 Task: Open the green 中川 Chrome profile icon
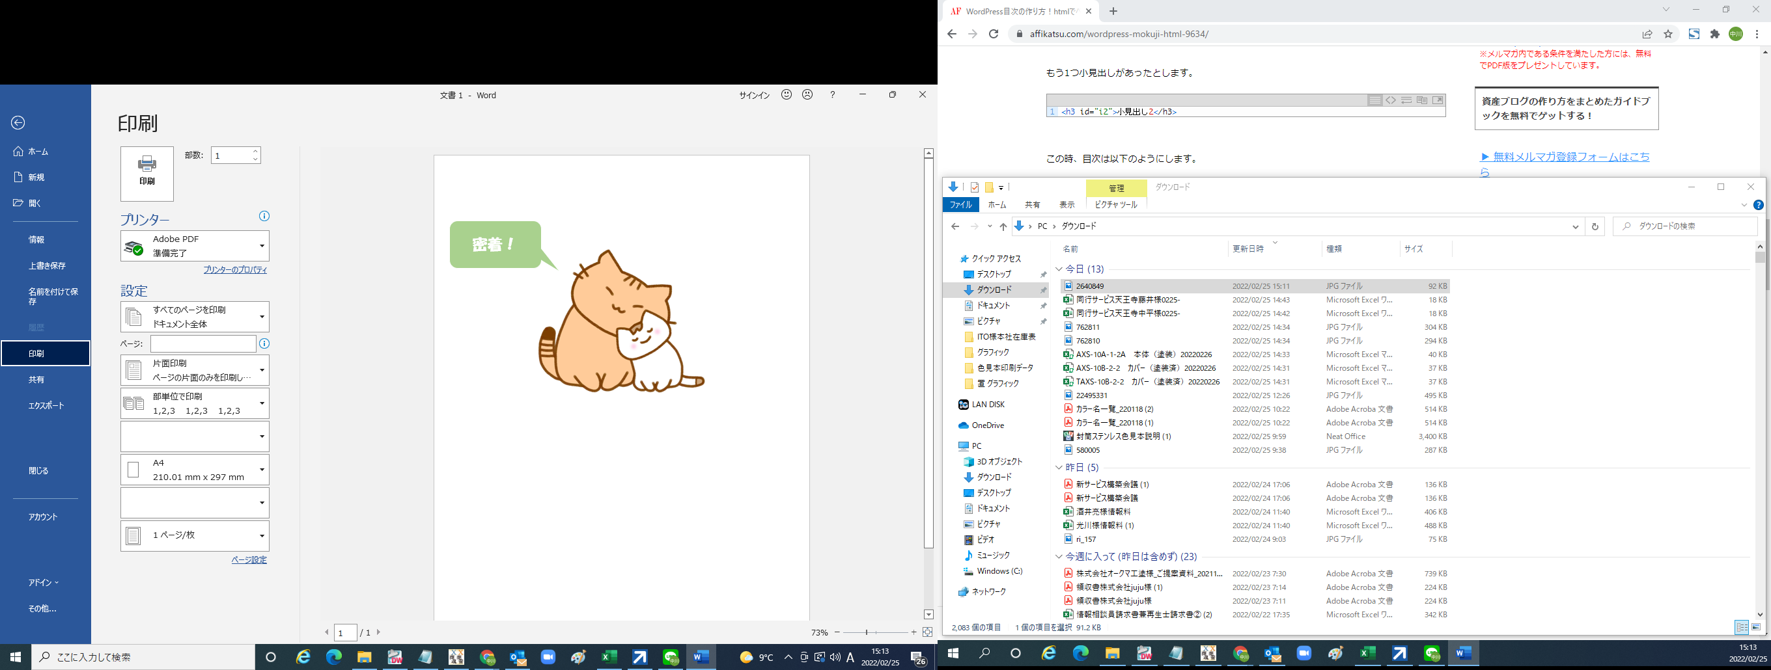click(1736, 34)
